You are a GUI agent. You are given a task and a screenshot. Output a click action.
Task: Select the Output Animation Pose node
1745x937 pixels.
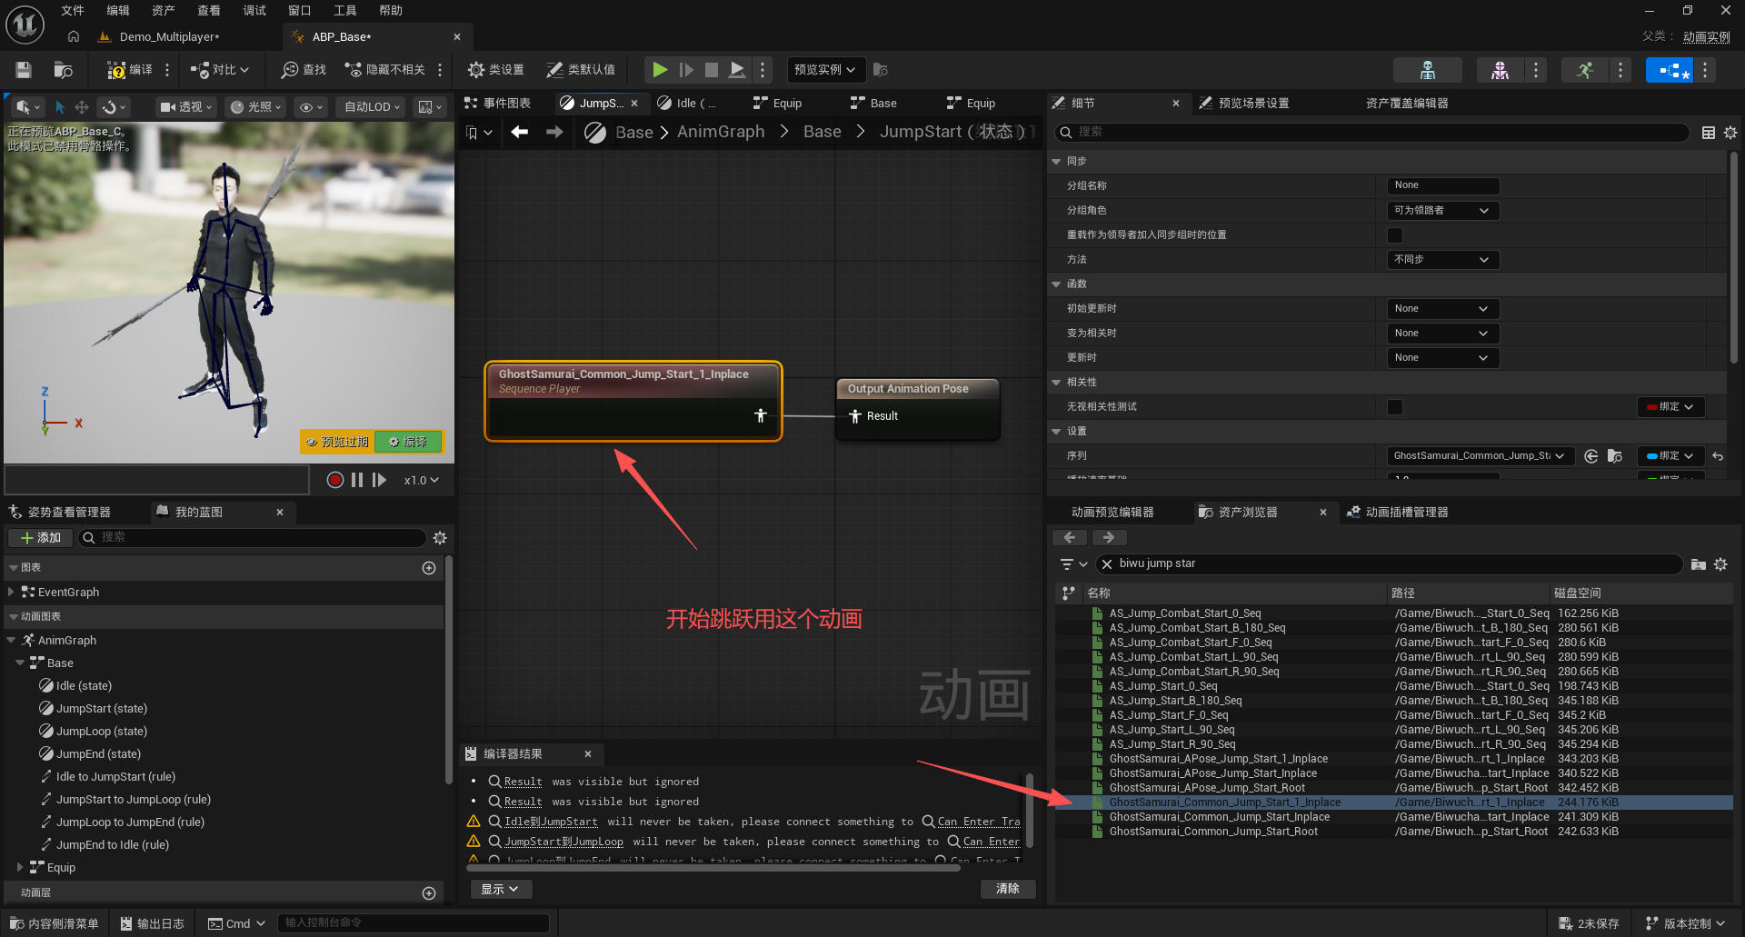(x=918, y=409)
